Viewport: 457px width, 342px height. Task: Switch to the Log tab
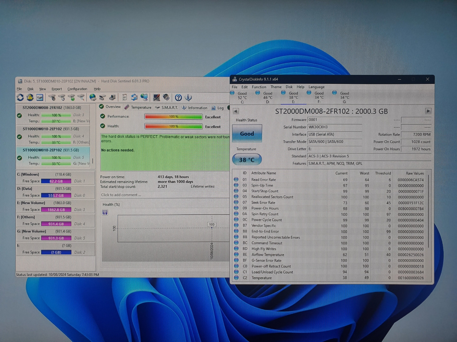(x=217, y=108)
